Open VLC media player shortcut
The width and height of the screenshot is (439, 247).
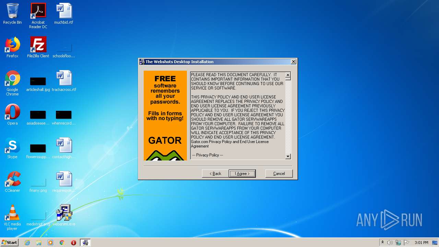(12, 217)
